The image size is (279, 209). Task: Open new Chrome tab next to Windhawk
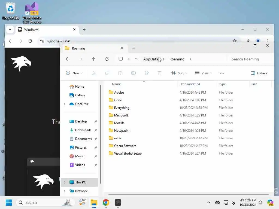pos(84,29)
